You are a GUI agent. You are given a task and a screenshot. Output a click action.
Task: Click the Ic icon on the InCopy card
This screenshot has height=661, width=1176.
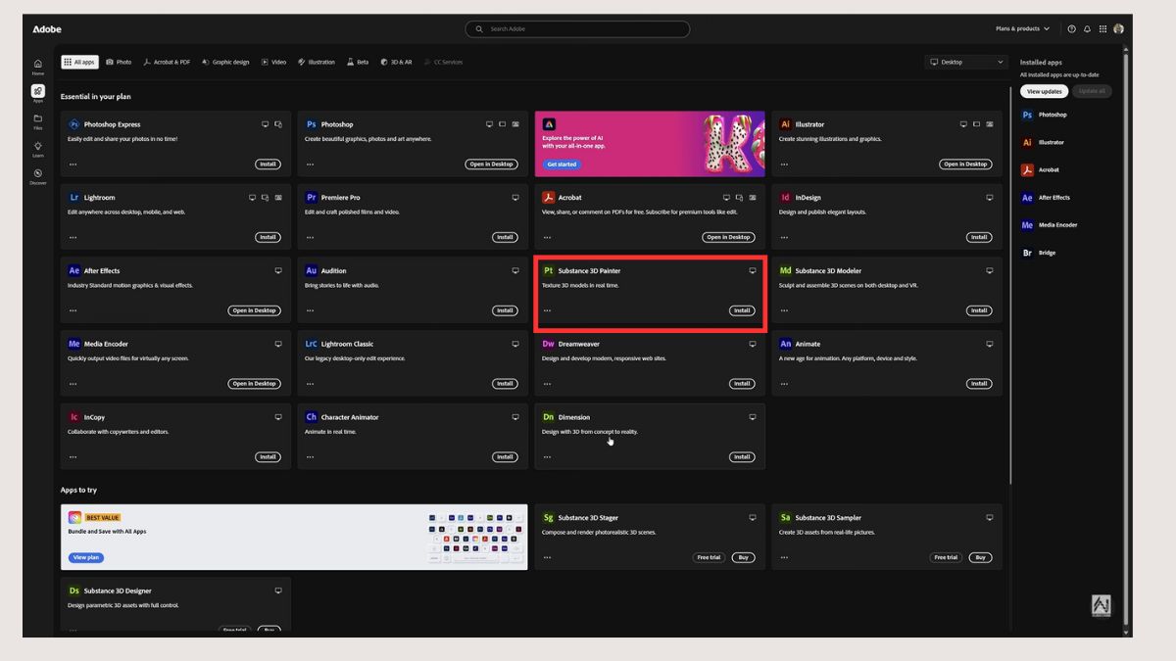pos(73,417)
